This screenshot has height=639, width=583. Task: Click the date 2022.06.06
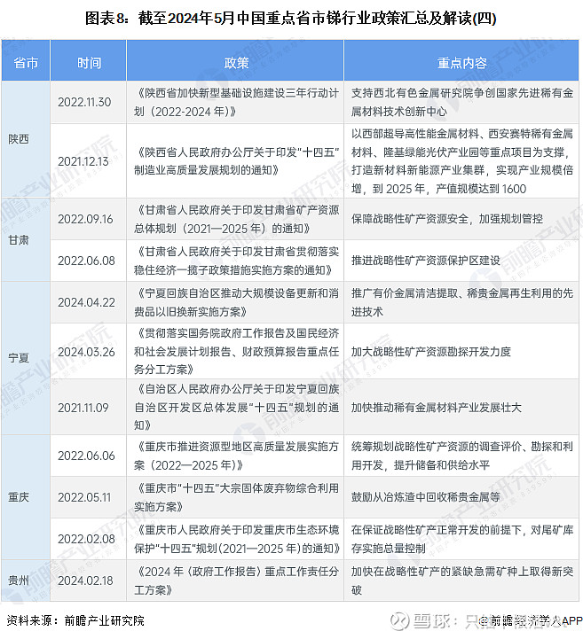(x=86, y=456)
